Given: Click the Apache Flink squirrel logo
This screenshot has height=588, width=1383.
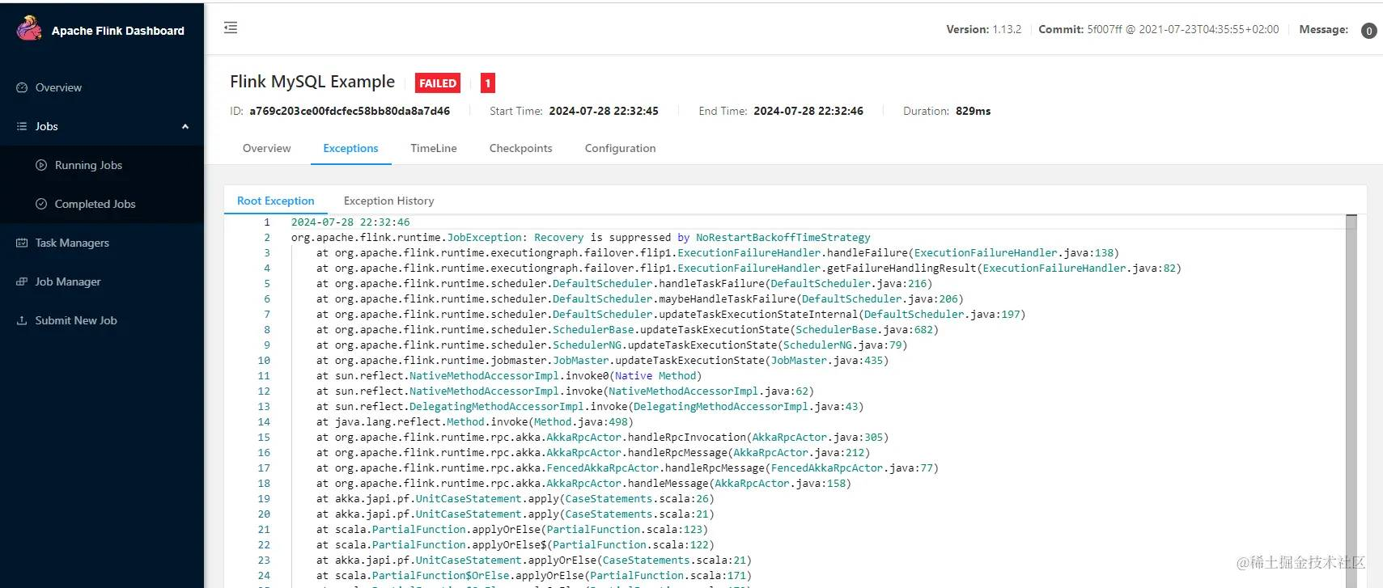Looking at the screenshot, I should 29,28.
